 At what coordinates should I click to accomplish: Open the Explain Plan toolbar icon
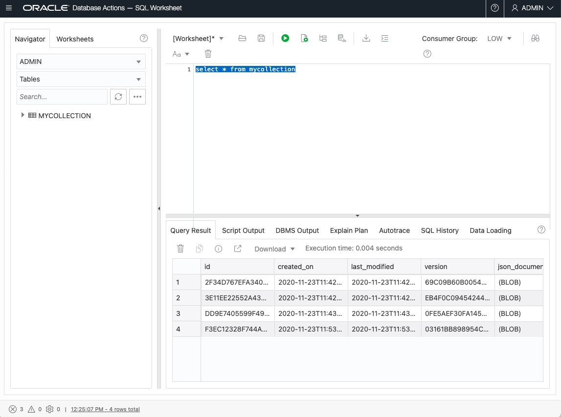point(323,38)
